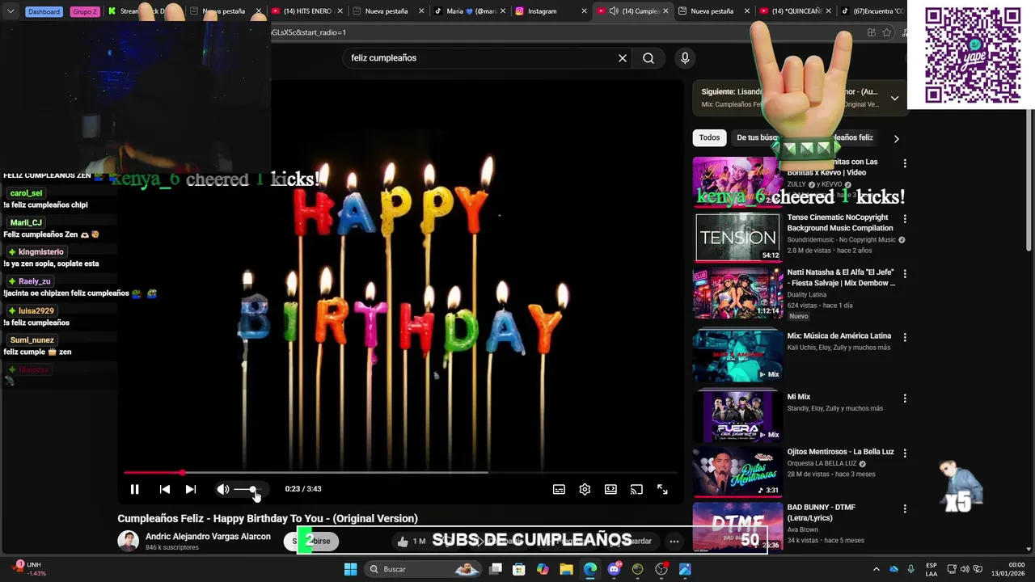Open 'Mix: Música de América Latina' title

click(839, 336)
